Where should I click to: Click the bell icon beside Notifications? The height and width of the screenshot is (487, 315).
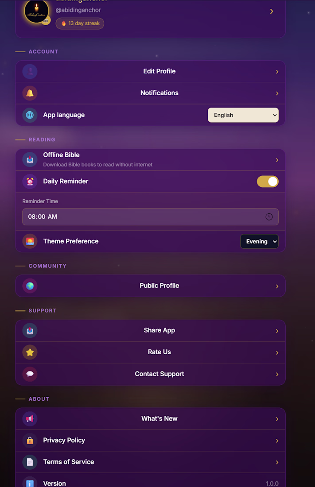coord(30,93)
